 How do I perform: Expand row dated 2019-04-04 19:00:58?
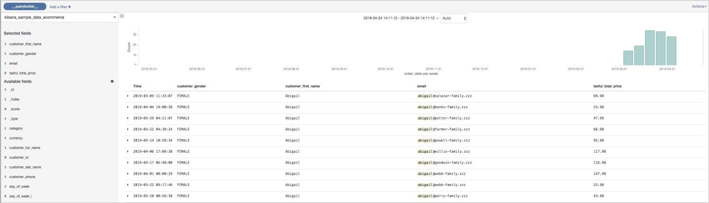pos(128,107)
